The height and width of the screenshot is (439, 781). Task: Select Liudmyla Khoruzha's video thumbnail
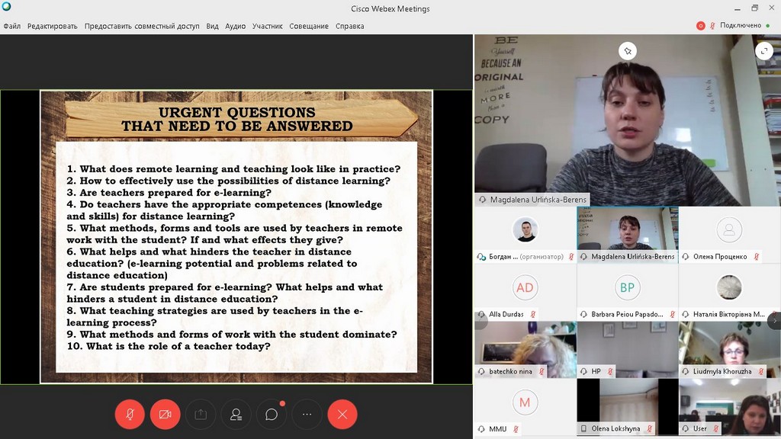coord(729,350)
